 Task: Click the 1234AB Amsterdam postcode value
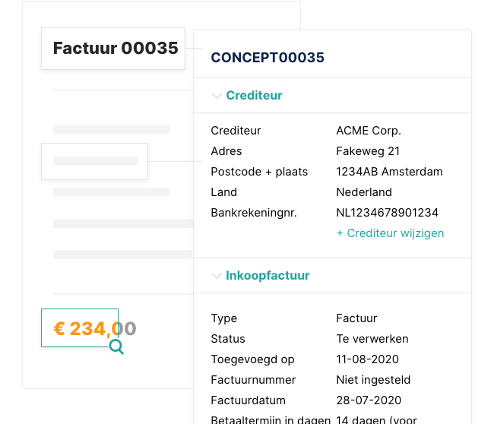[x=389, y=172]
